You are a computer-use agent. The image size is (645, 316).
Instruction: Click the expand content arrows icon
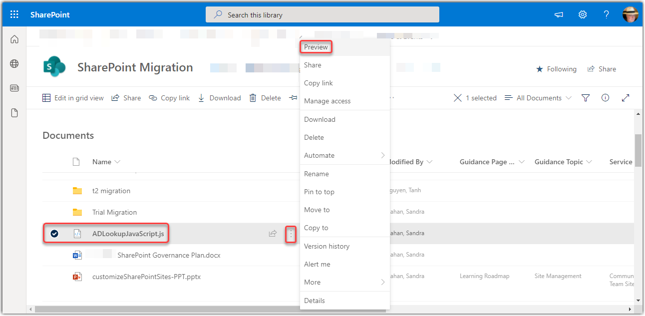626,98
